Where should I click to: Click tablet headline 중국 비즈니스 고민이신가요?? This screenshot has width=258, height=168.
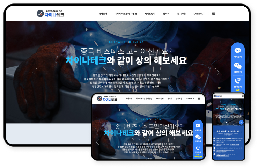pyautogui.click(x=149, y=126)
